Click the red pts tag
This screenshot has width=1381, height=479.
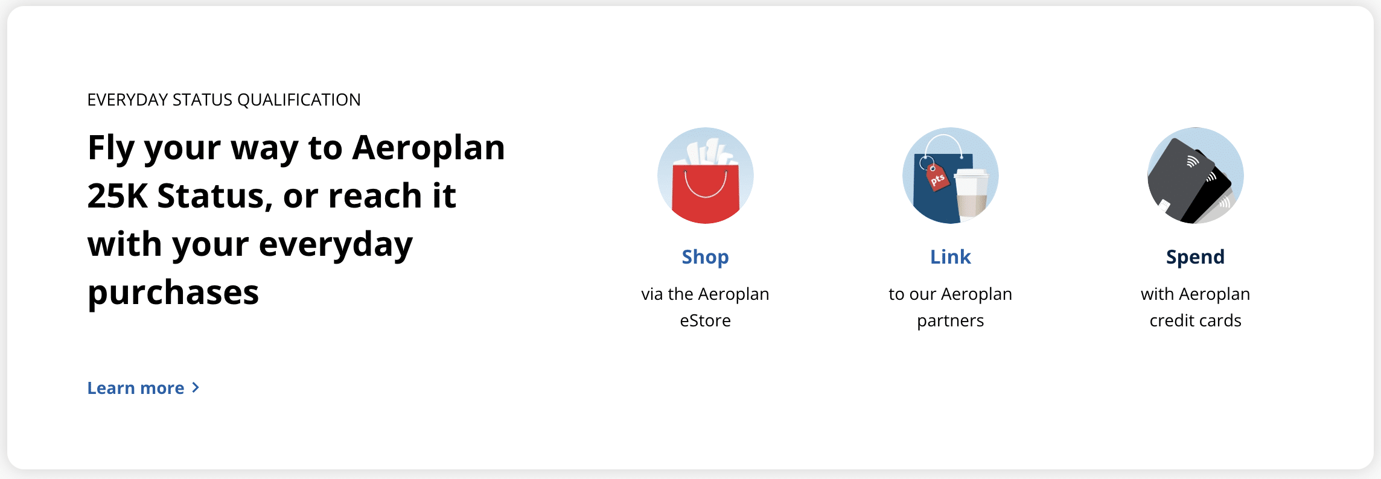click(937, 178)
